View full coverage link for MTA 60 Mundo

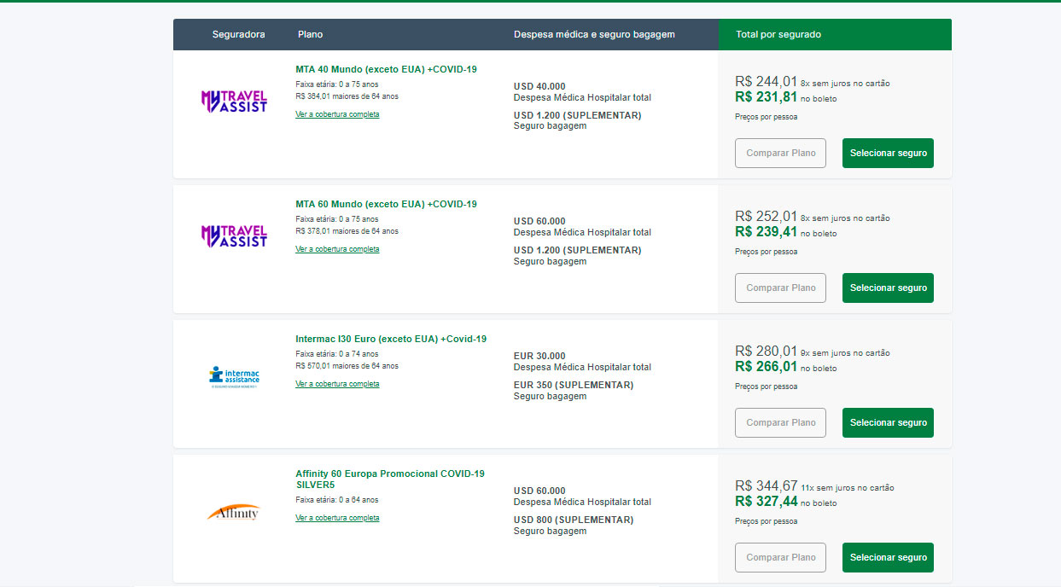(337, 249)
